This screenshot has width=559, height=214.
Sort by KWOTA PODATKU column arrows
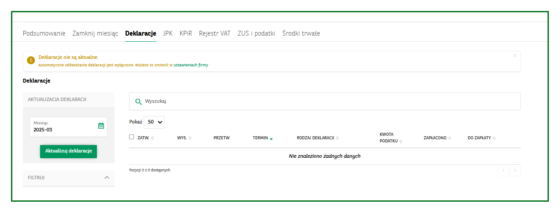pyautogui.click(x=401, y=141)
